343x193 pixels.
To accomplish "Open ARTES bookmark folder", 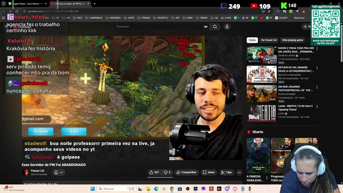I will point(129,18).
